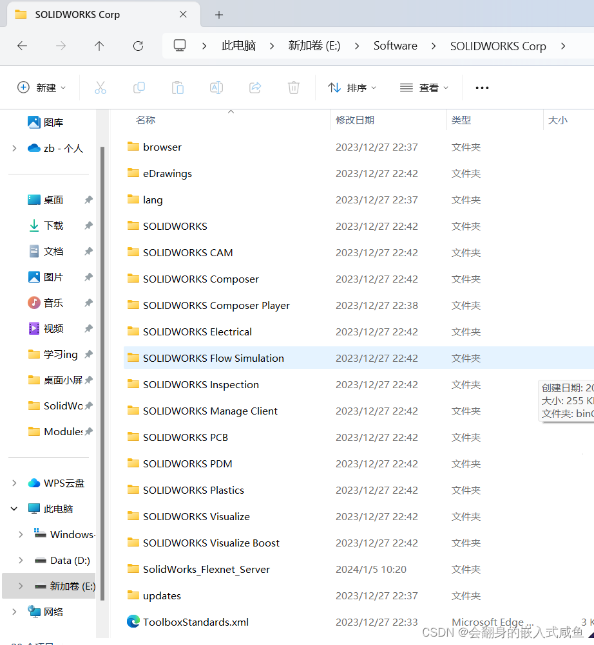The image size is (594, 645).
Task: Select the SOLIDWORKS Manage Client folder
Action: (358, 411)
